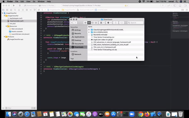Open the Window menu

click(x=41, y=2)
